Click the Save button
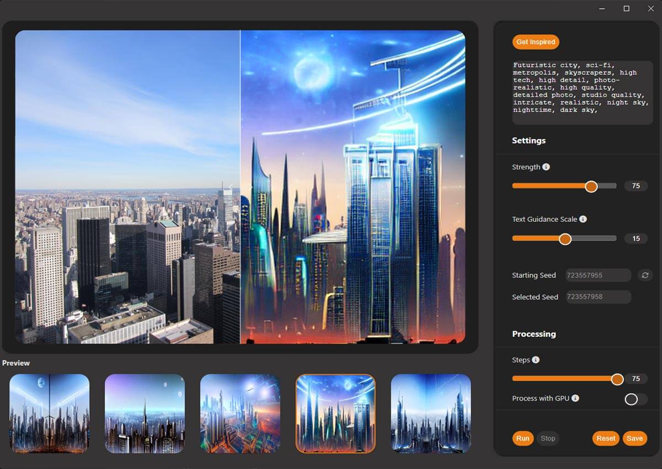This screenshot has height=469, width=662. pyautogui.click(x=635, y=439)
